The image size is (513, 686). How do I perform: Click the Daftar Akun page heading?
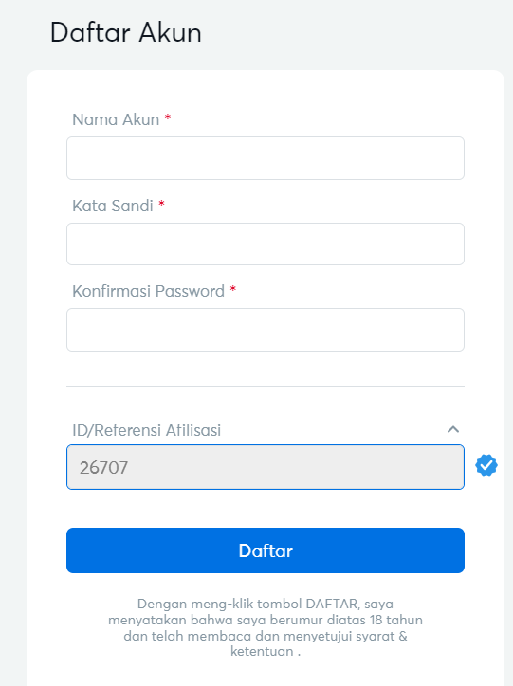coord(125,32)
